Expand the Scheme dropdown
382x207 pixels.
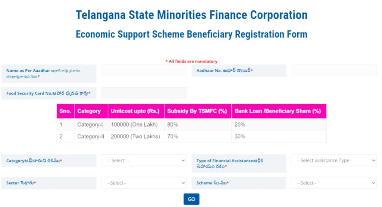(x=334, y=183)
